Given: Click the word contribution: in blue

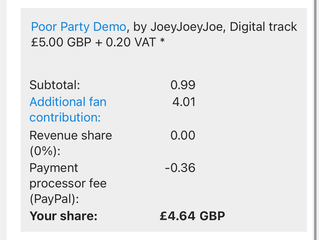Looking at the screenshot, I should click(x=65, y=118).
